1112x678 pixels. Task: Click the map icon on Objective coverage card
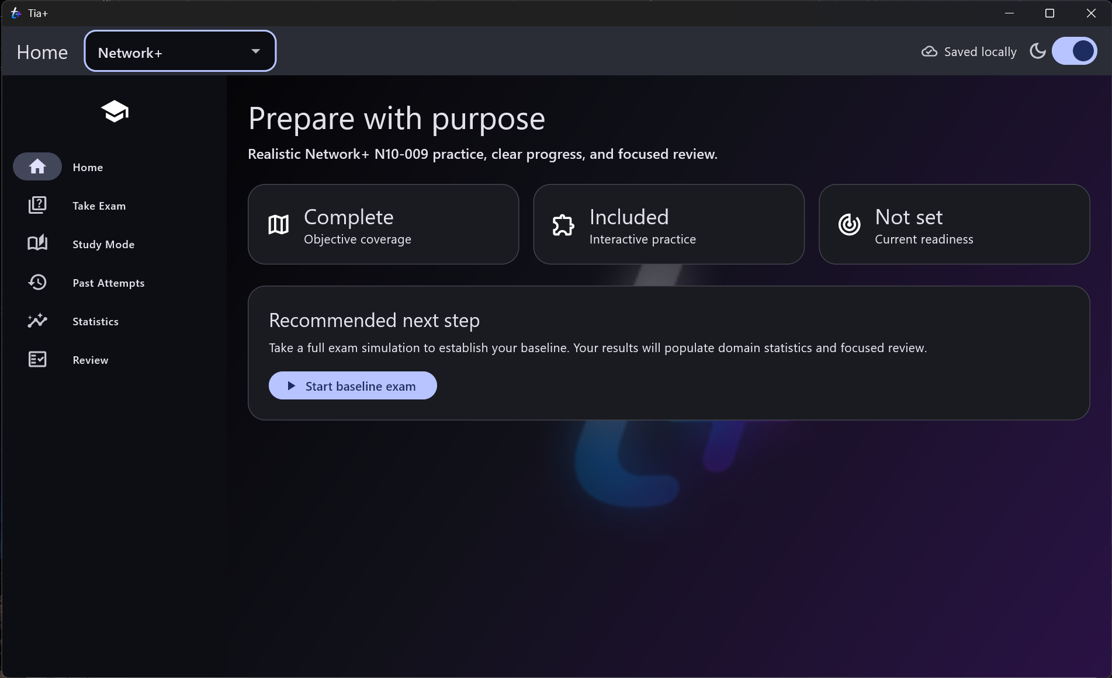278,224
